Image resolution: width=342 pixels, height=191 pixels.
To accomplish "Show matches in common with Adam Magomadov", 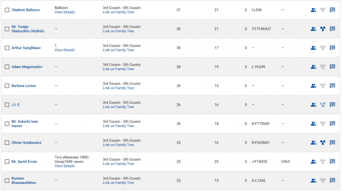I will pyautogui.click(x=313, y=67).
